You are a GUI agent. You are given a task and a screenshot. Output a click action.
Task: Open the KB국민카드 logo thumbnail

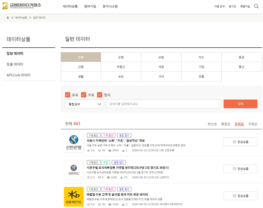click(74, 197)
